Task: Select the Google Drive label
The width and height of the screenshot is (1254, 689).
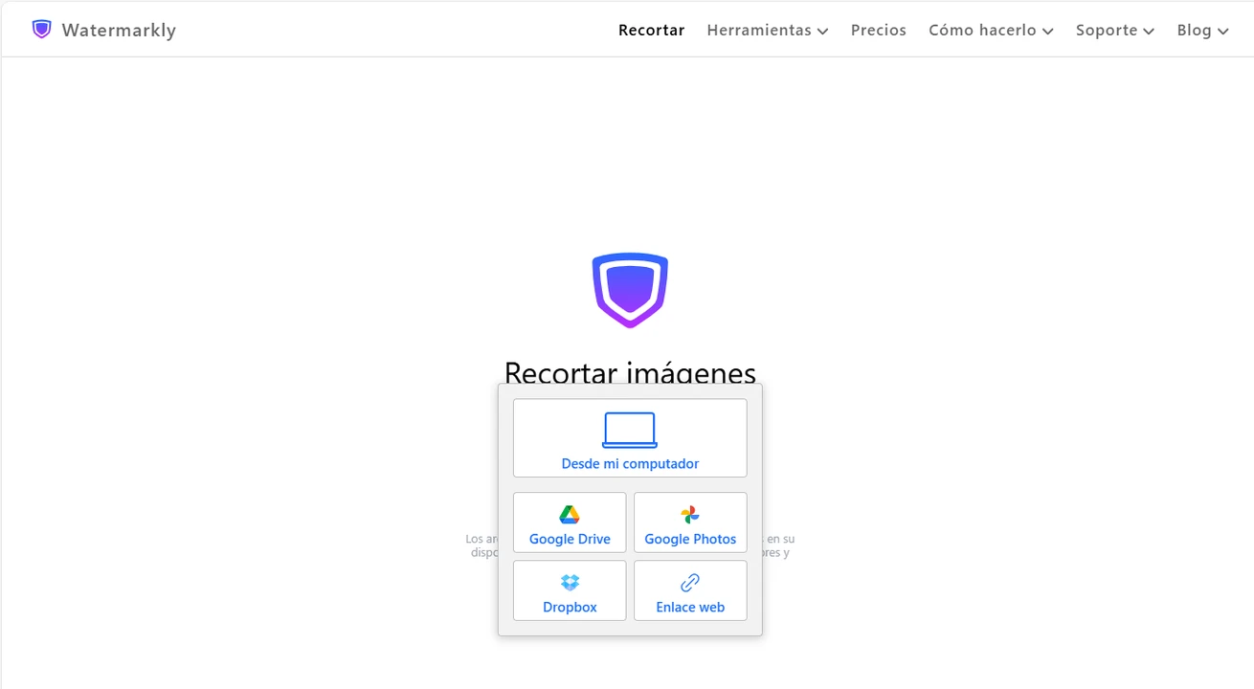Action: [x=570, y=540]
